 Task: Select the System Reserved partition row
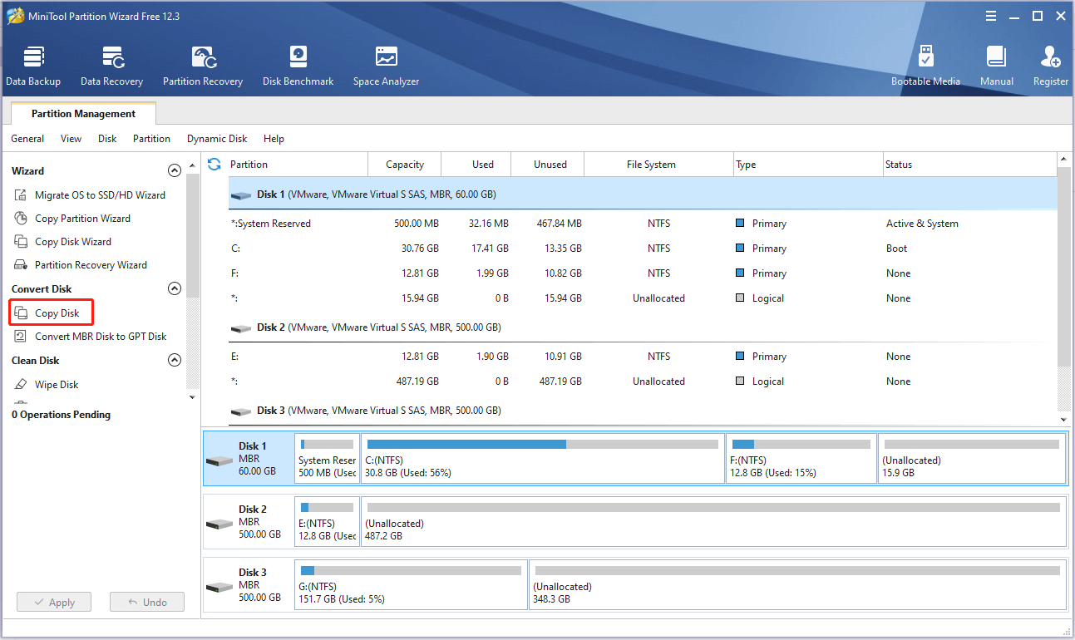642,224
